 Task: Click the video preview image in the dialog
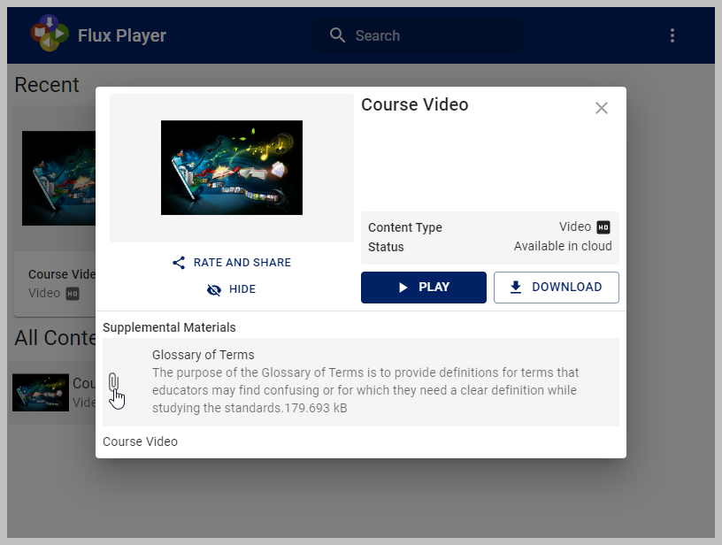click(232, 168)
